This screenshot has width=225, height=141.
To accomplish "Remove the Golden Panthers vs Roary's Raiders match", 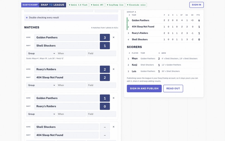I will pos(114,98).
